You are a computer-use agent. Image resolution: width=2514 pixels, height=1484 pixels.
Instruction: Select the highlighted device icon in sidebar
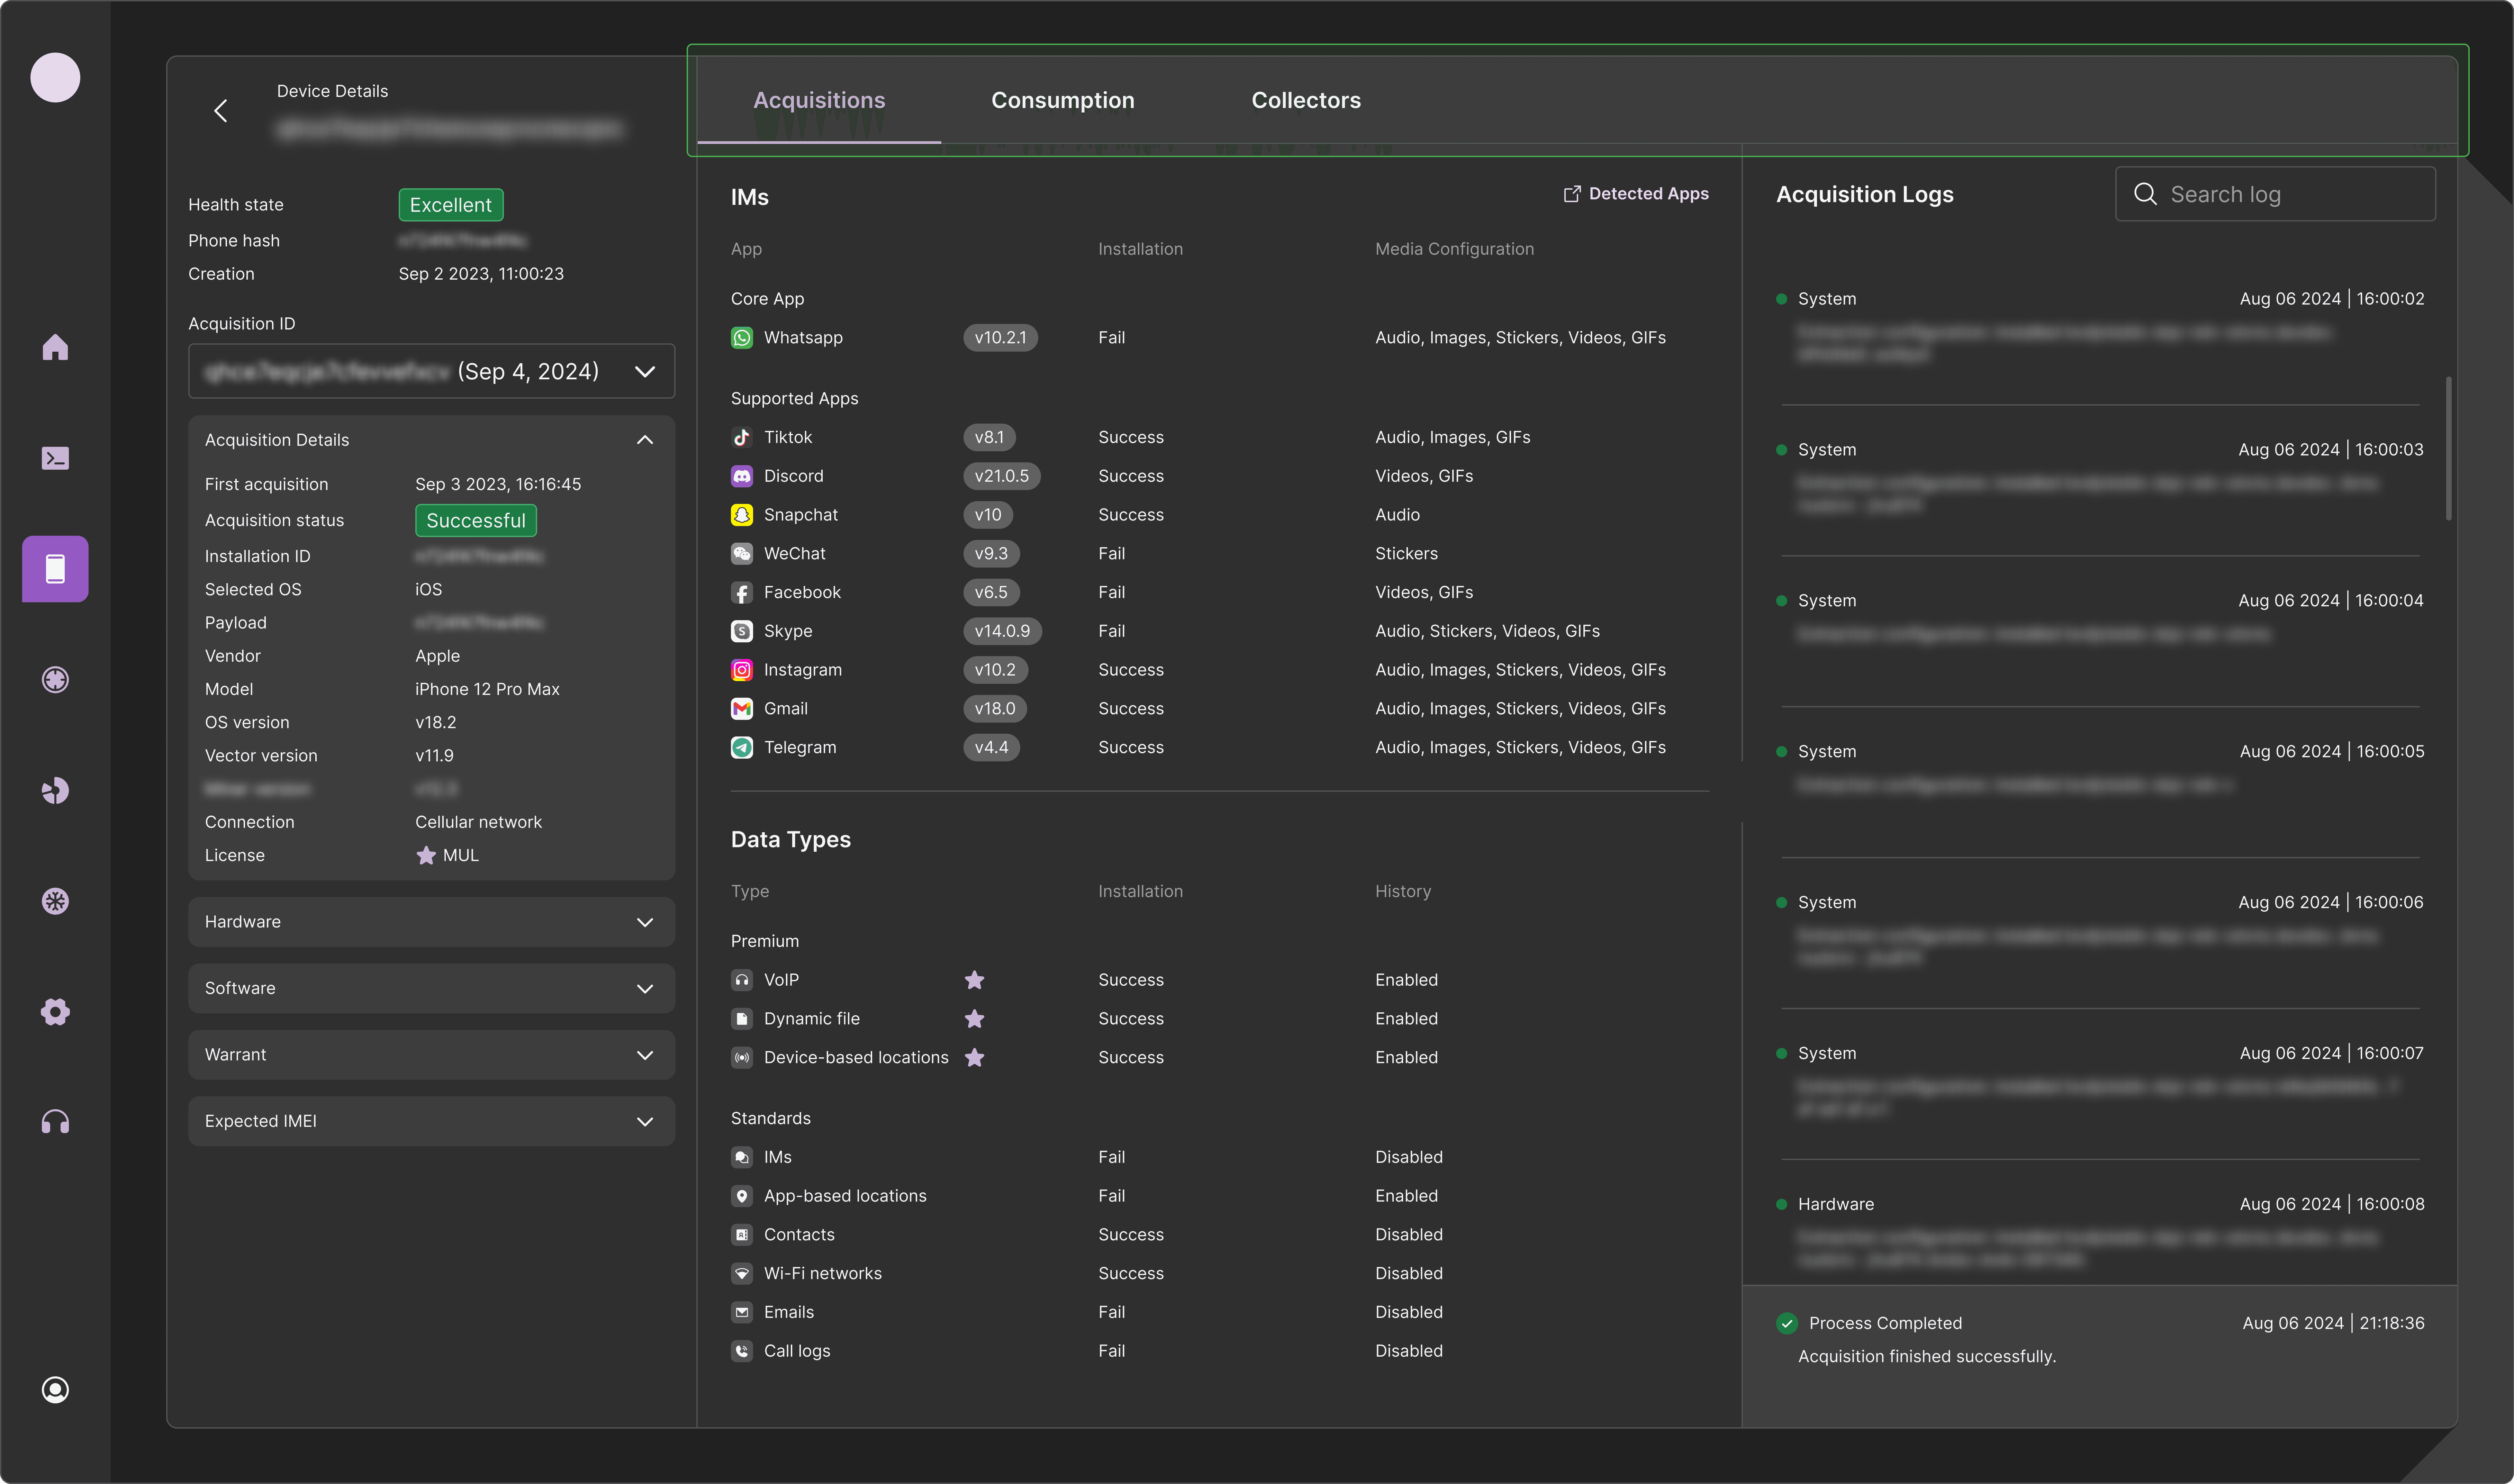(55, 569)
